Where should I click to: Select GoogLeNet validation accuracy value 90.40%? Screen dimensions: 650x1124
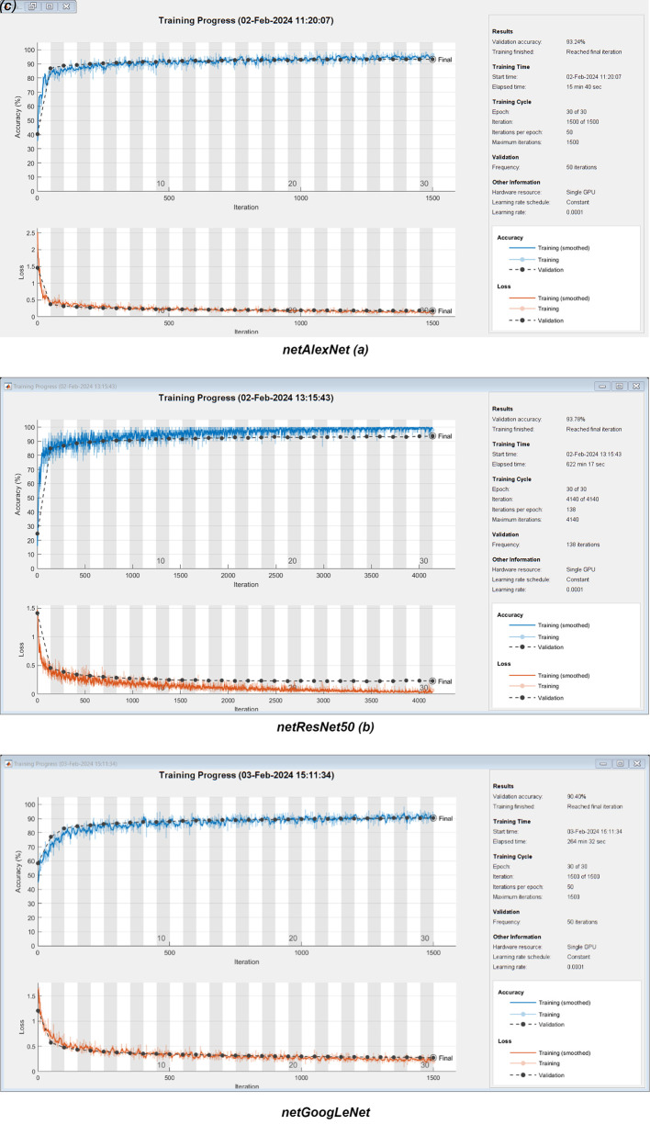pos(577,795)
